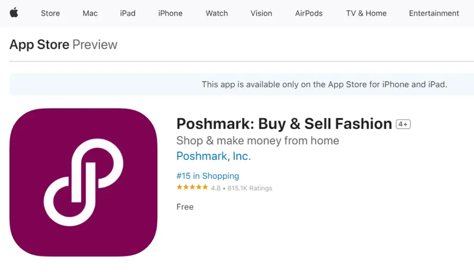474x272 pixels.
Task: Open the Entertainment section
Action: (433, 13)
